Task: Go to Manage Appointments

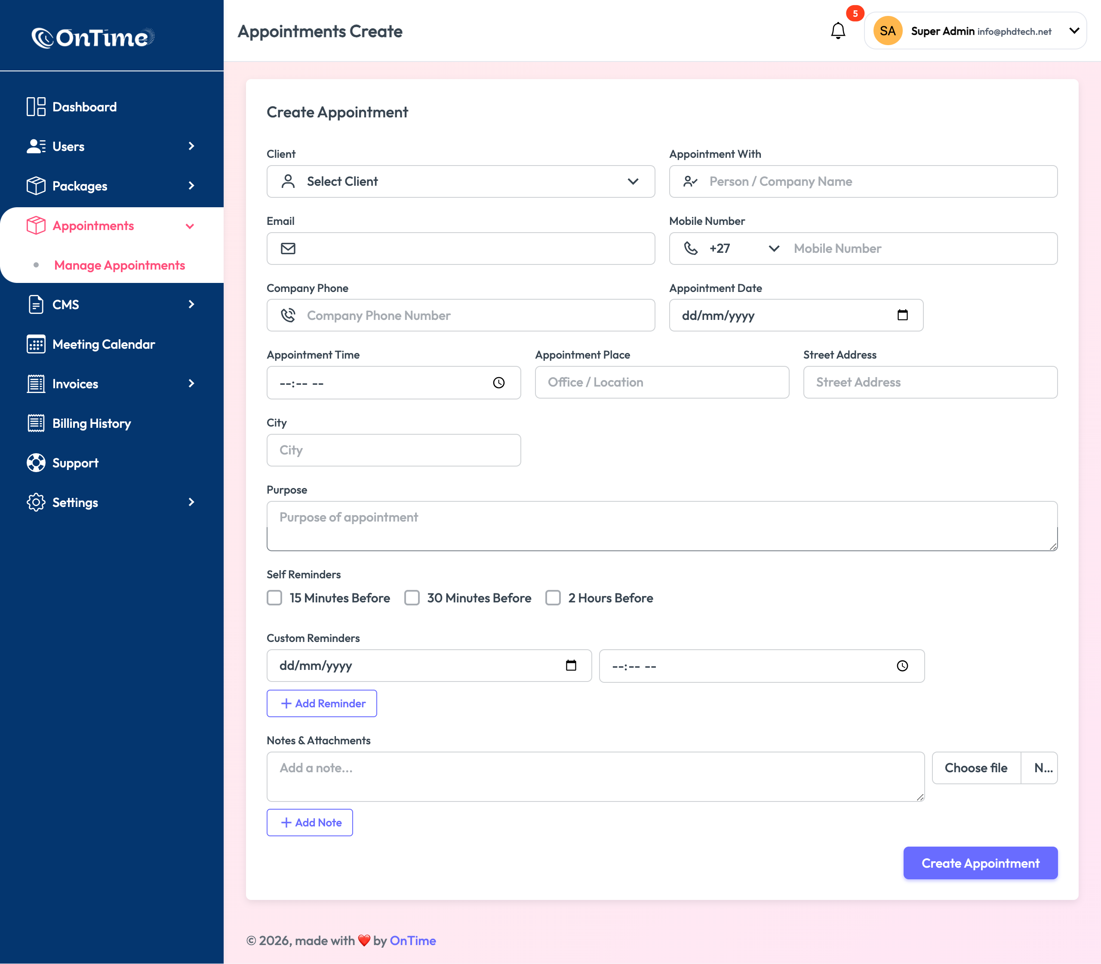Action: (x=120, y=265)
